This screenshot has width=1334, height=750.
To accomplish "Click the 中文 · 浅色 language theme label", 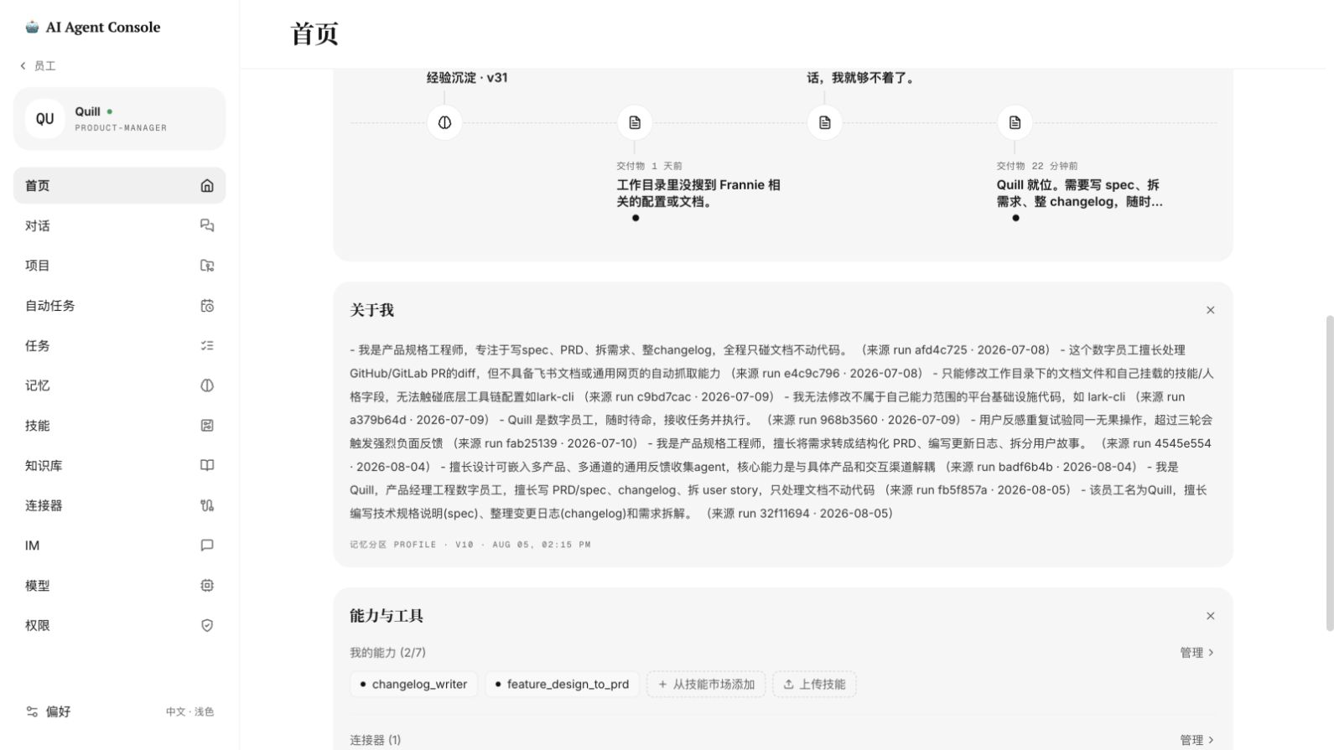I will (x=189, y=711).
